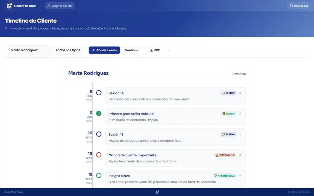314x196 pixels.
Task: Export timeline with PDF button
Action: click(155, 50)
